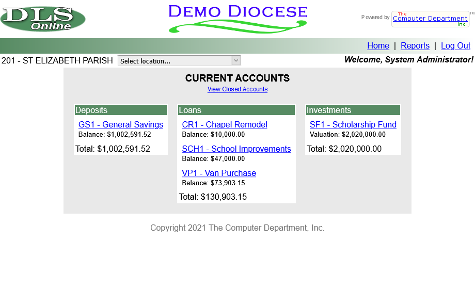This screenshot has height=290, width=475.
Task: Log Out of the system
Action: click(455, 46)
